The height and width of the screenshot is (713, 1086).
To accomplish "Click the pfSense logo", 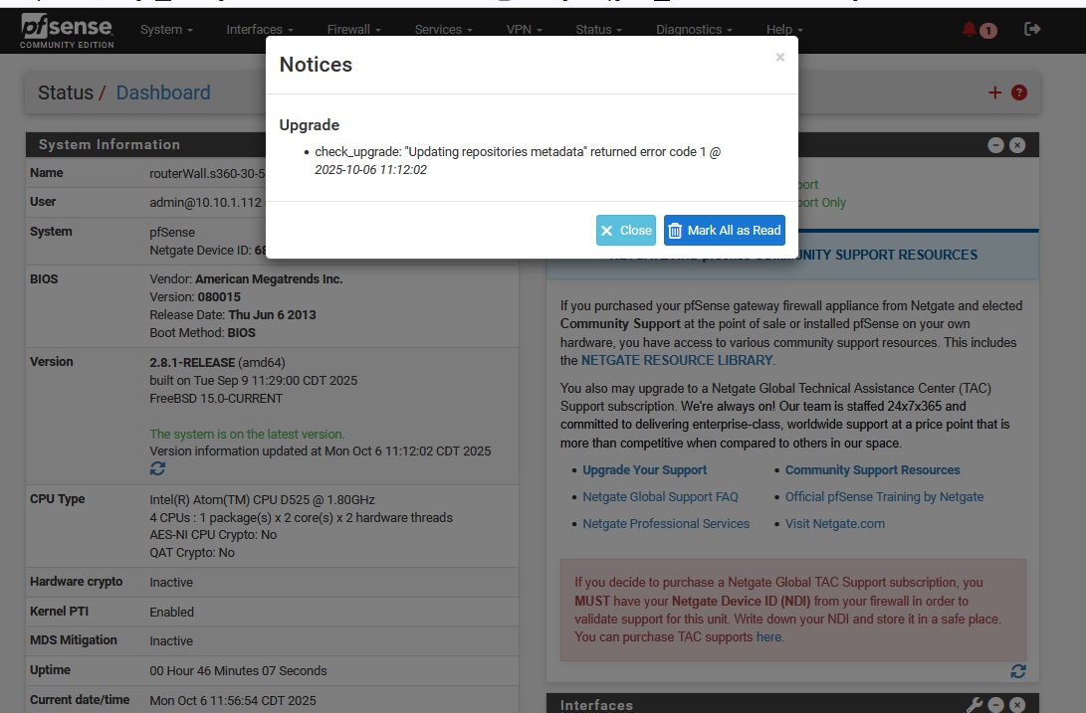I will [x=68, y=30].
